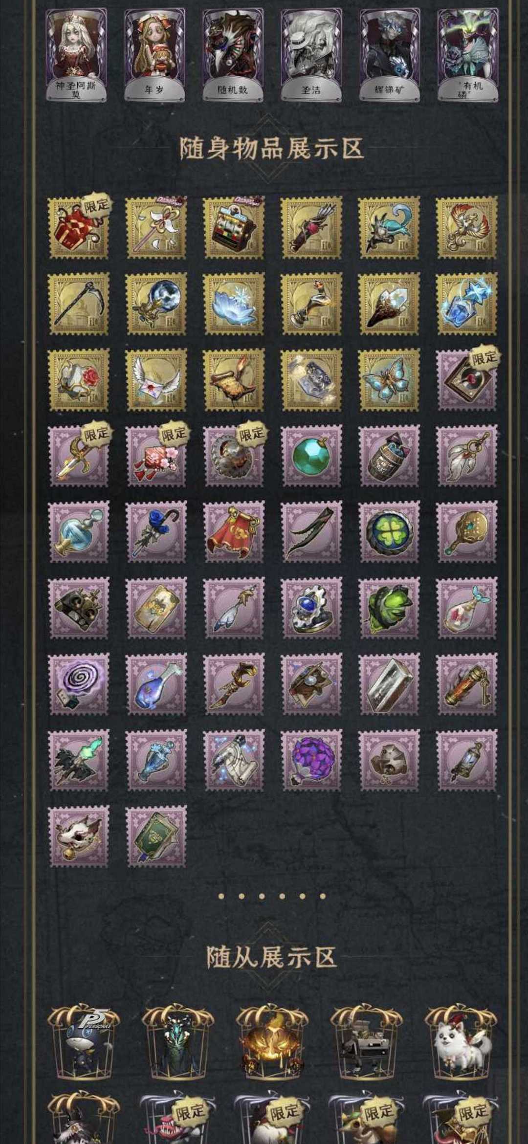View the 辉锑矿 costume card
Screen dimensions: 528x1144
(390, 54)
